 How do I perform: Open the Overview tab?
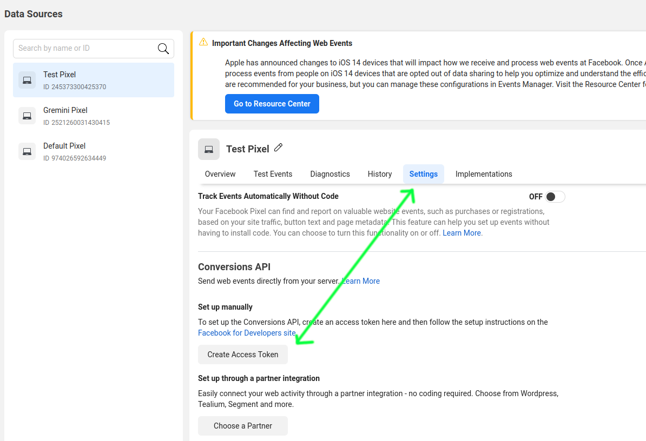220,174
